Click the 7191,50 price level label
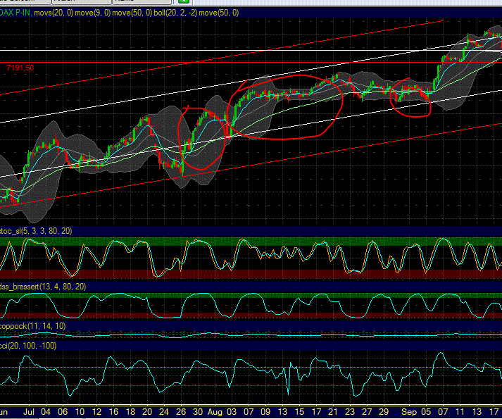The width and height of the screenshot is (502, 419). (x=20, y=68)
